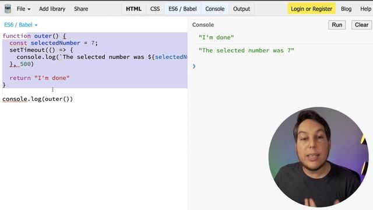Click the return "I'm done" code line
Viewport: 373px width, 210px height.
click(40, 78)
